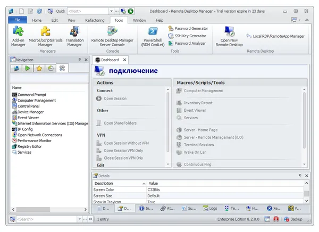Click the Information tab with blue i icon
The height and width of the screenshot is (232, 319).
146,209
